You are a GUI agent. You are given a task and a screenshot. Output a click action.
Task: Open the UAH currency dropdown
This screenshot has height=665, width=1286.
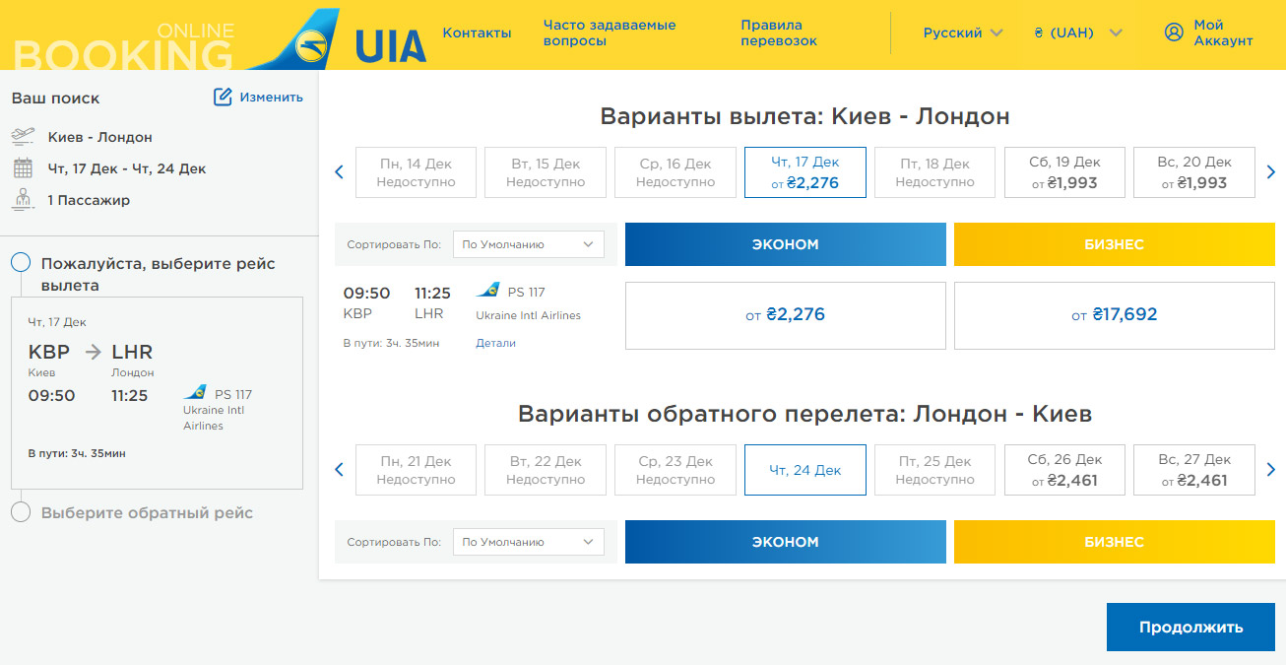click(1078, 33)
